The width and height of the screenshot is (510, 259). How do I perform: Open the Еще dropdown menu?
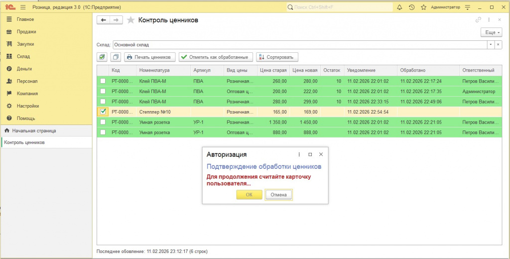(491, 32)
